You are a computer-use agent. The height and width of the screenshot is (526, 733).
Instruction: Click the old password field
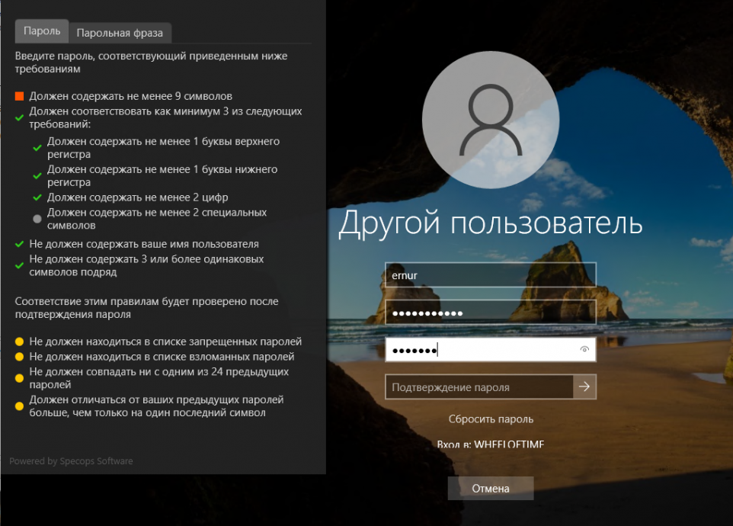click(x=490, y=313)
